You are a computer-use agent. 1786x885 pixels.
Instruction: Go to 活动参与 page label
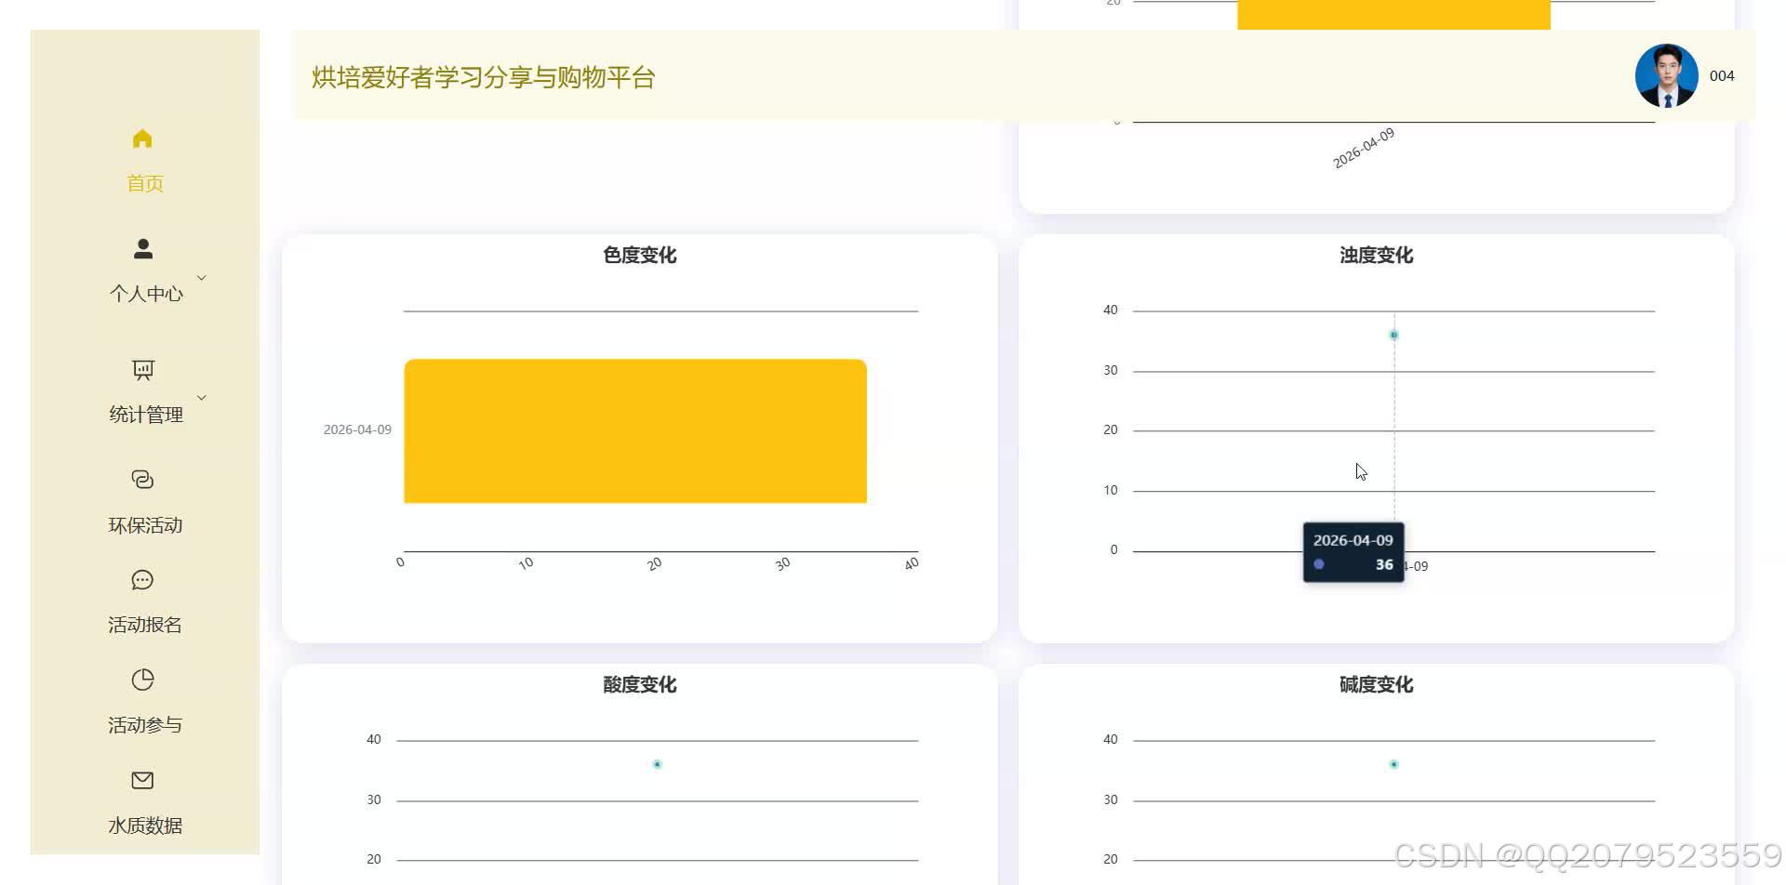[145, 725]
